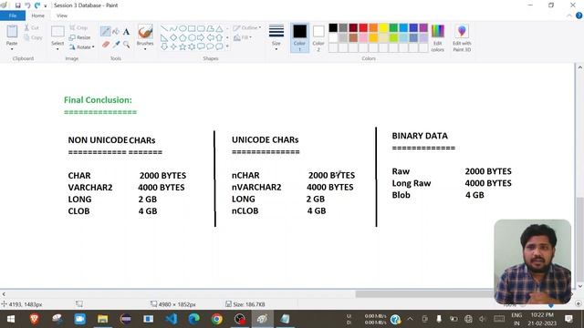Choose the Five-point star shape
The image size is (584, 328).
182,46
